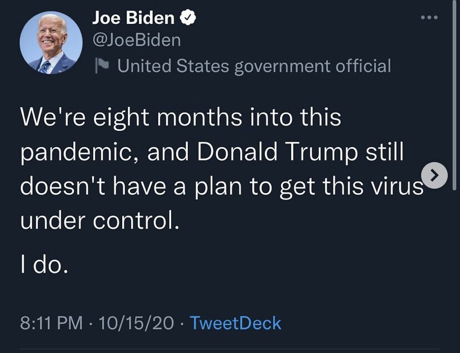Click the 8:11 PM timestamp
460x353 pixels.
(51, 323)
